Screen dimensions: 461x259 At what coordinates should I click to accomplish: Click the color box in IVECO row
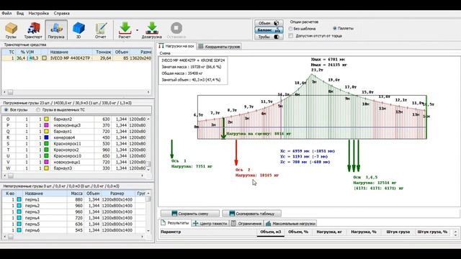[44, 58]
